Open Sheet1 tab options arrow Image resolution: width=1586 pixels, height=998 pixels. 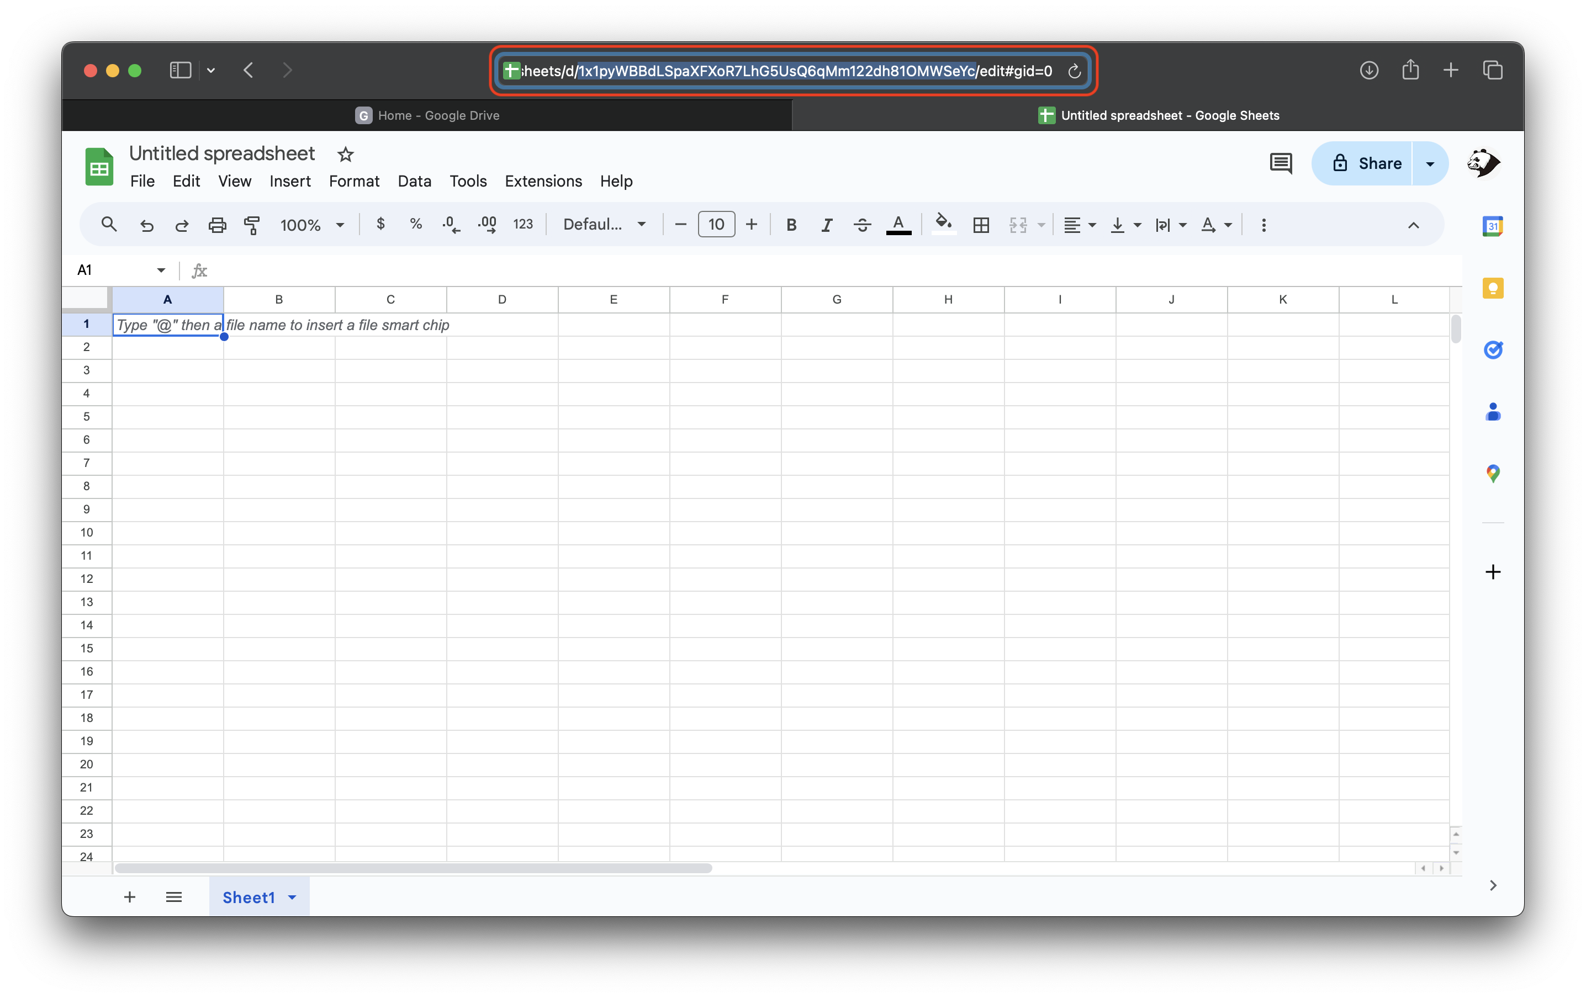pyautogui.click(x=293, y=898)
